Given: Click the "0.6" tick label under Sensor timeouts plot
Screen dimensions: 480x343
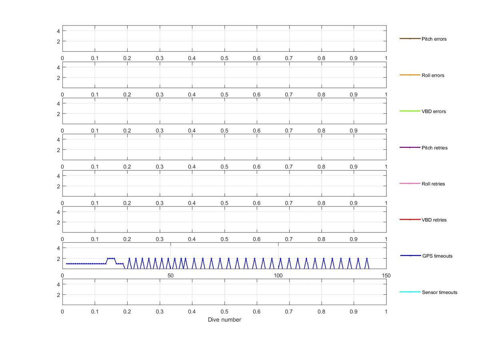Looking at the screenshot, I should 257,311.
